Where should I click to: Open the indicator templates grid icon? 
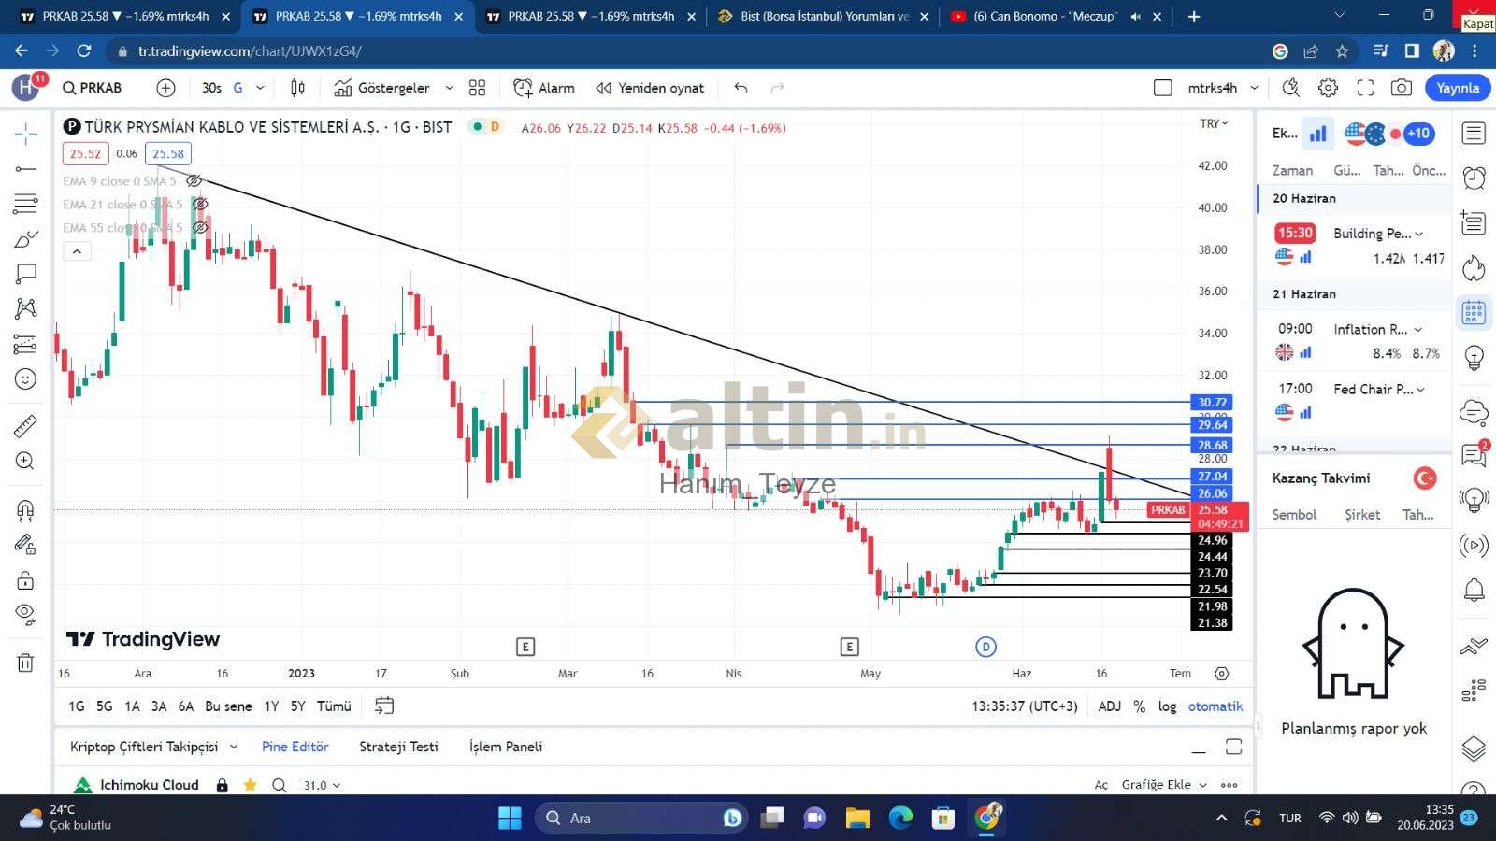pos(478,88)
